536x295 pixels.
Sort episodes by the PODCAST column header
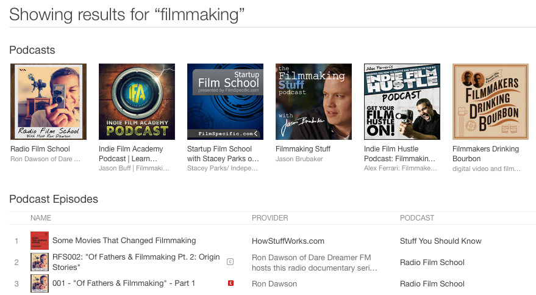pos(417,218)
